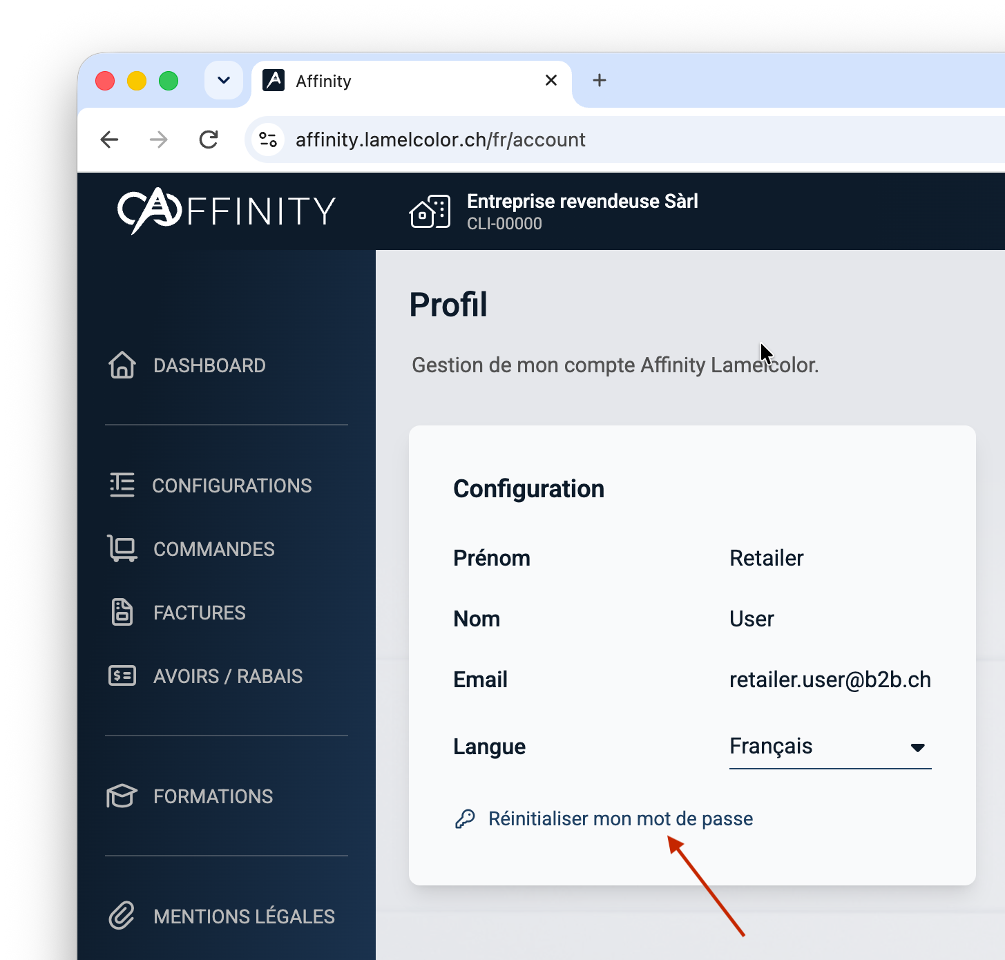Expand the browser tab search chevron
Image resolution: width=1005 pixels, height=960 pixels.
pos(224,80)
